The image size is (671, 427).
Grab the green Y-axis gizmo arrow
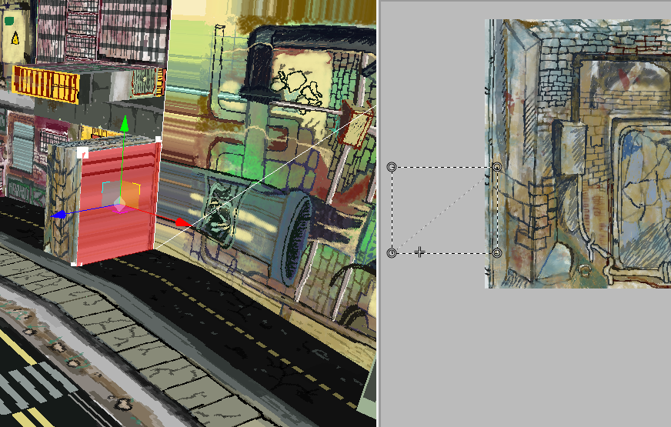(124, 123)
